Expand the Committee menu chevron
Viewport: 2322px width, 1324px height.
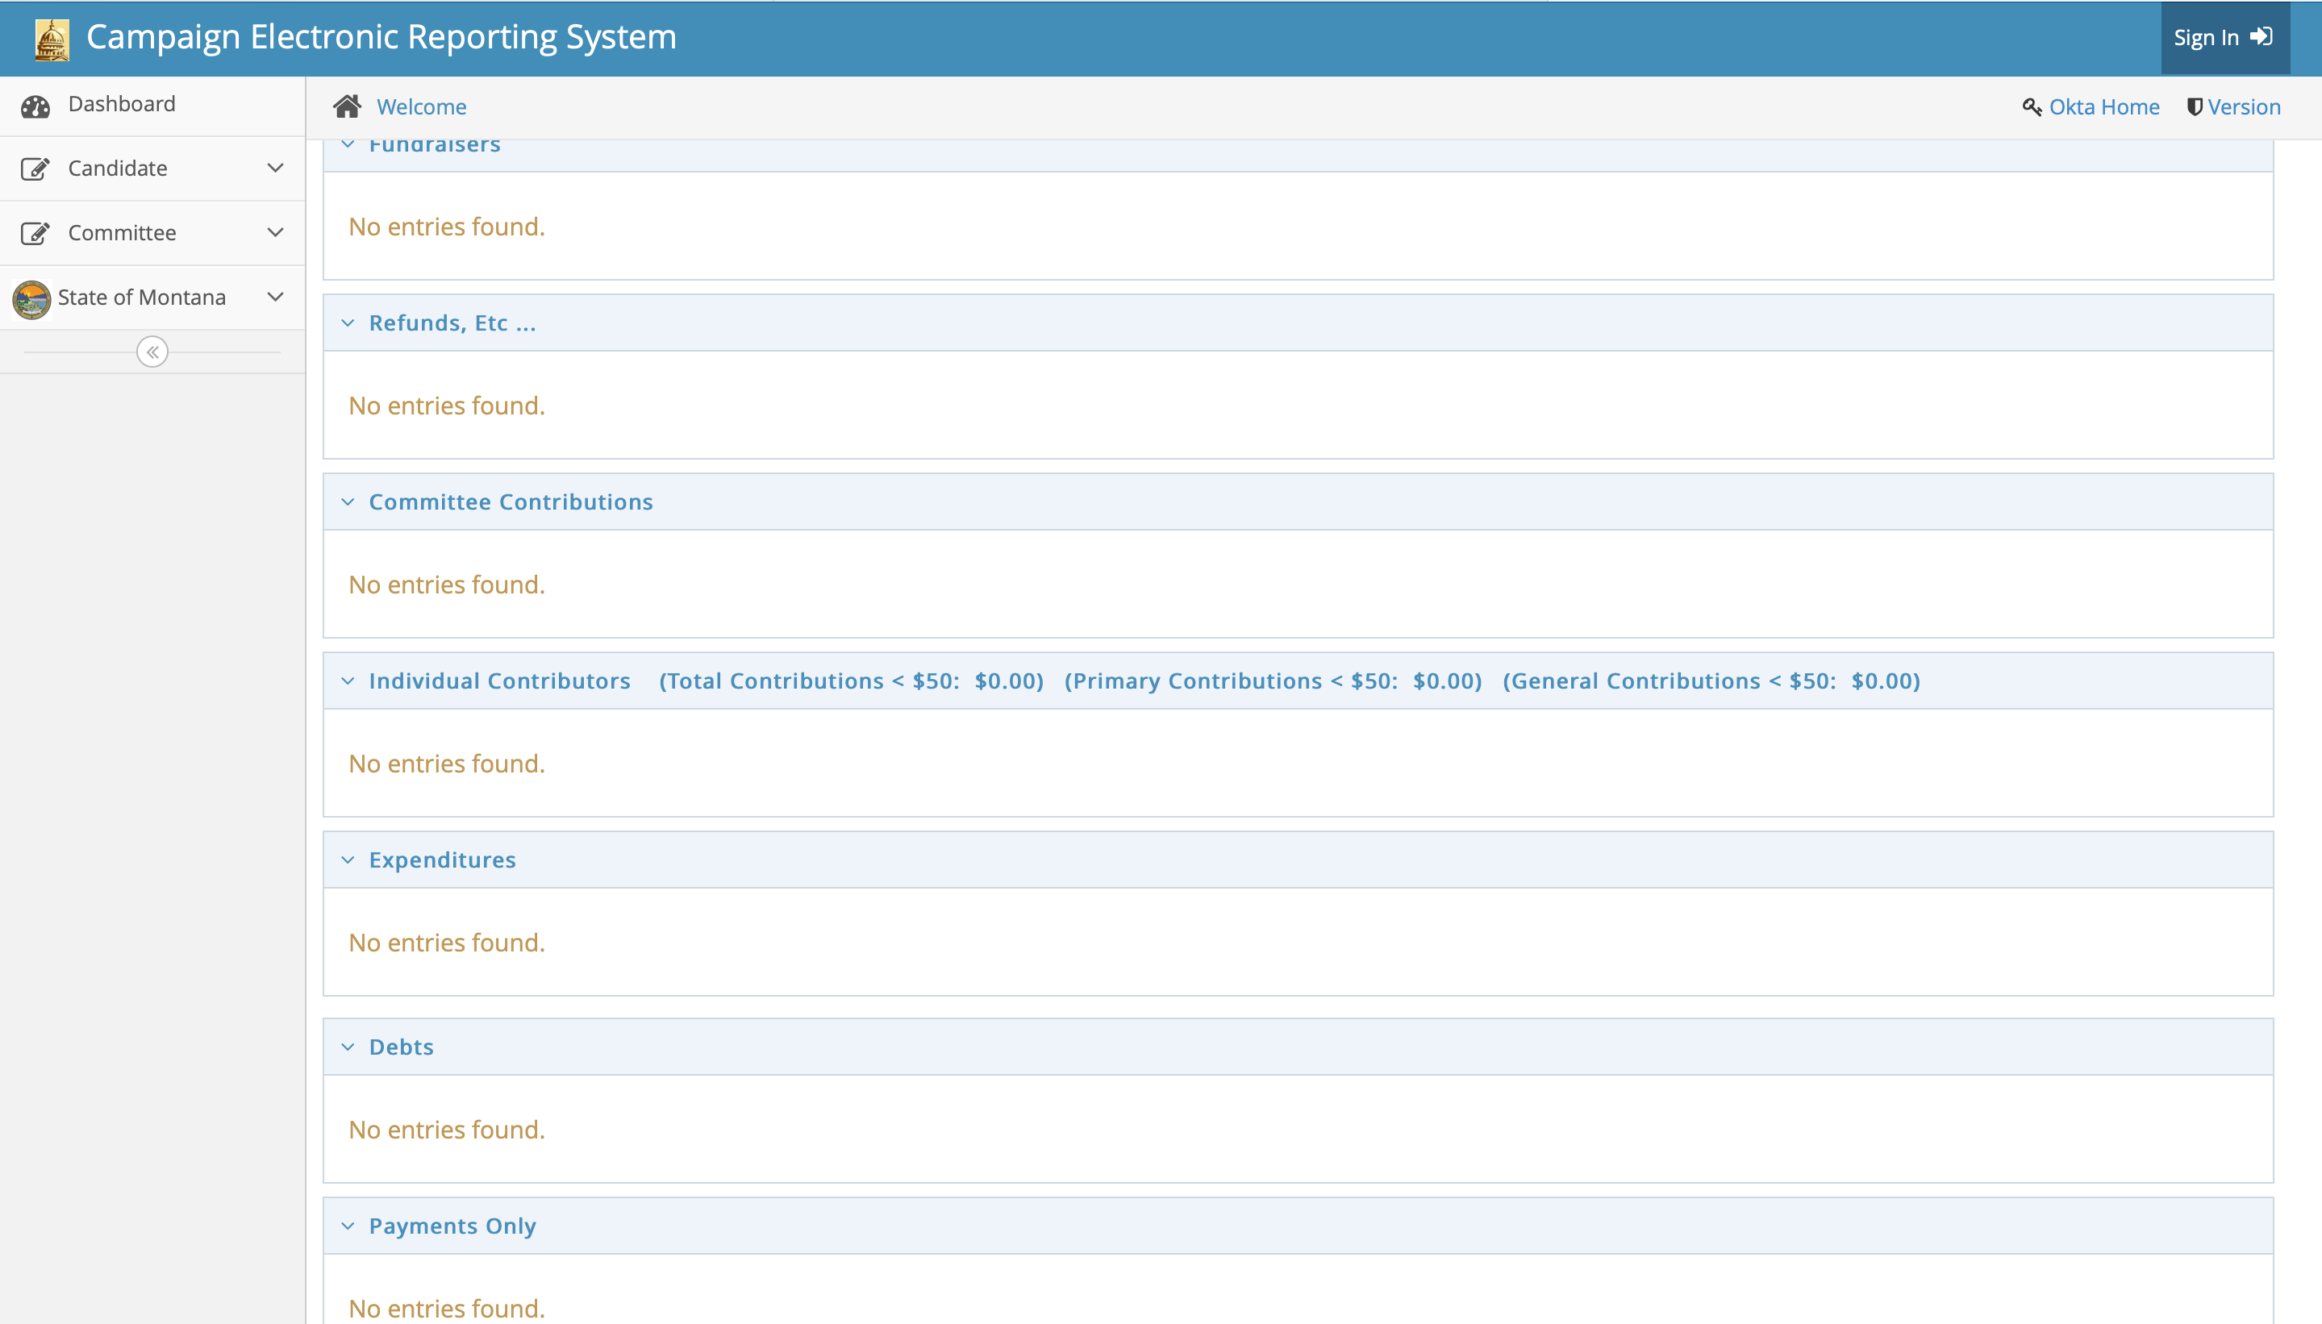(x=275, y=233)
